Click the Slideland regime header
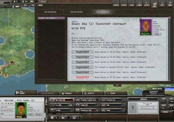The height and width of the screenshot is (122, 174). coord(143,99)
